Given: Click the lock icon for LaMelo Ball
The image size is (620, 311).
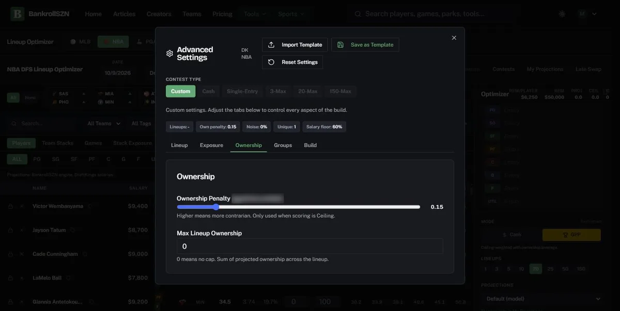Looking at the screenshot, I should [10, 278].
